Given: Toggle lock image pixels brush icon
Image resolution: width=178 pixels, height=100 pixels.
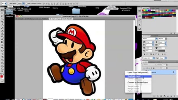Looking at the screenshot, I should (149, 68).
